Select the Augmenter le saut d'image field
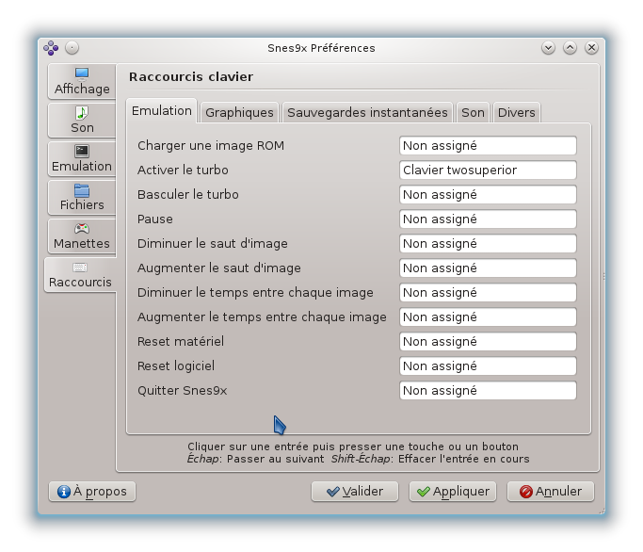Viewport: 643px width, 552px height. coord(488,268)
